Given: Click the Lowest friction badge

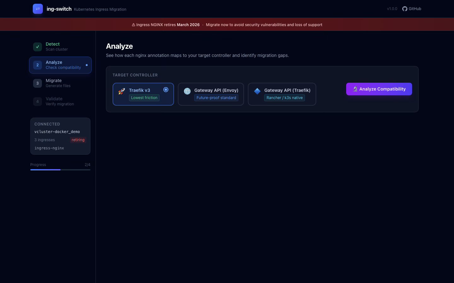Looking at the screenshot, I should click(x=144, y=98).
